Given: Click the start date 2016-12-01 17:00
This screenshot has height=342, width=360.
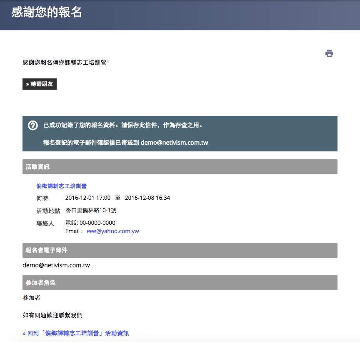Looking at the screenshot, I should (x=88, y=198).
